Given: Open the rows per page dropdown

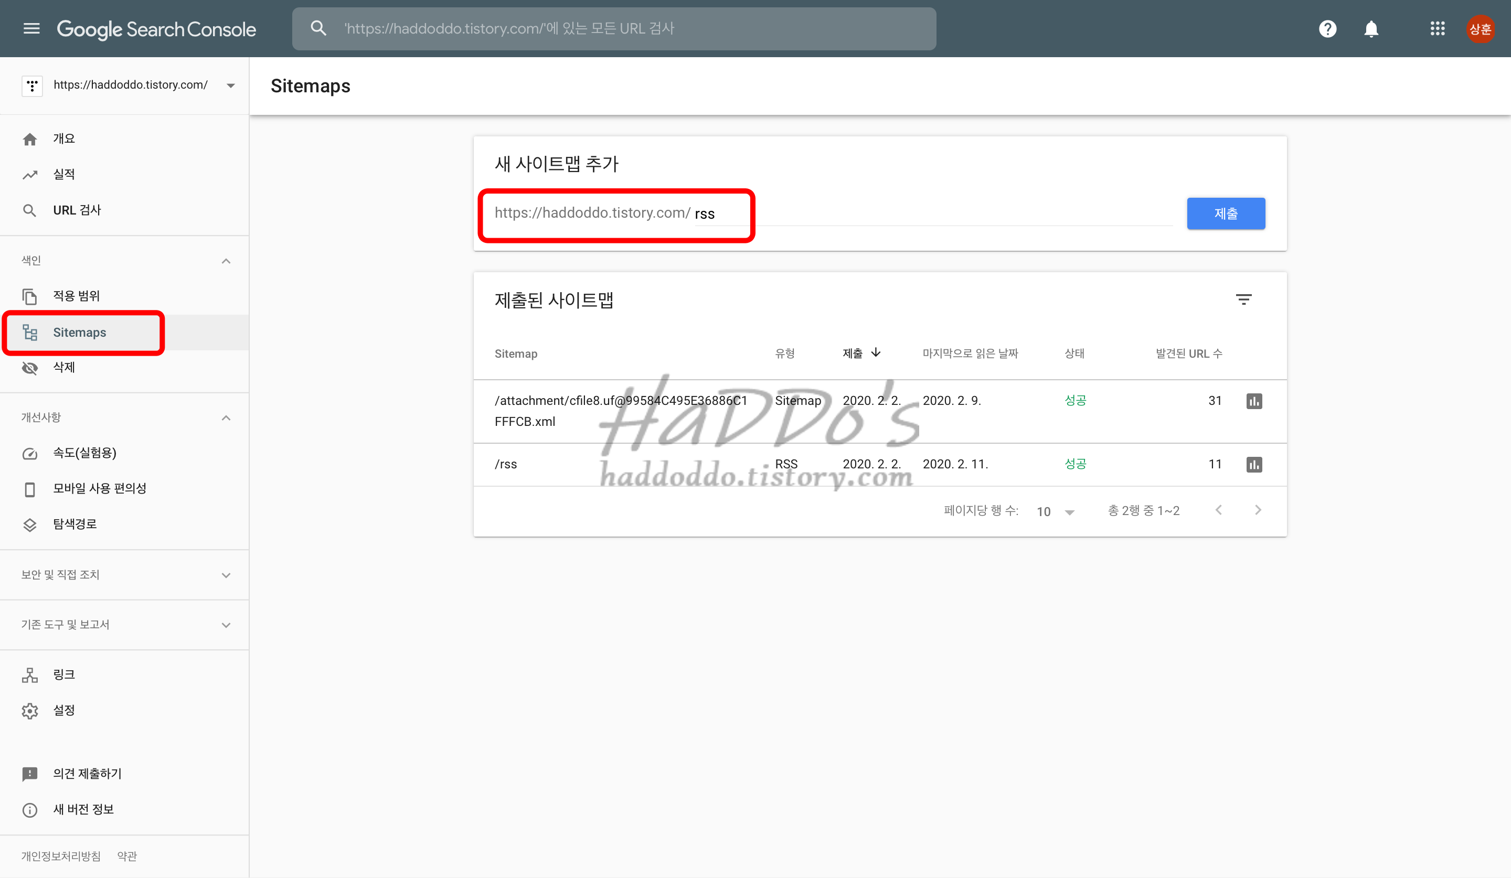Looking at the screenshot, I should [x=1055, y=511].
